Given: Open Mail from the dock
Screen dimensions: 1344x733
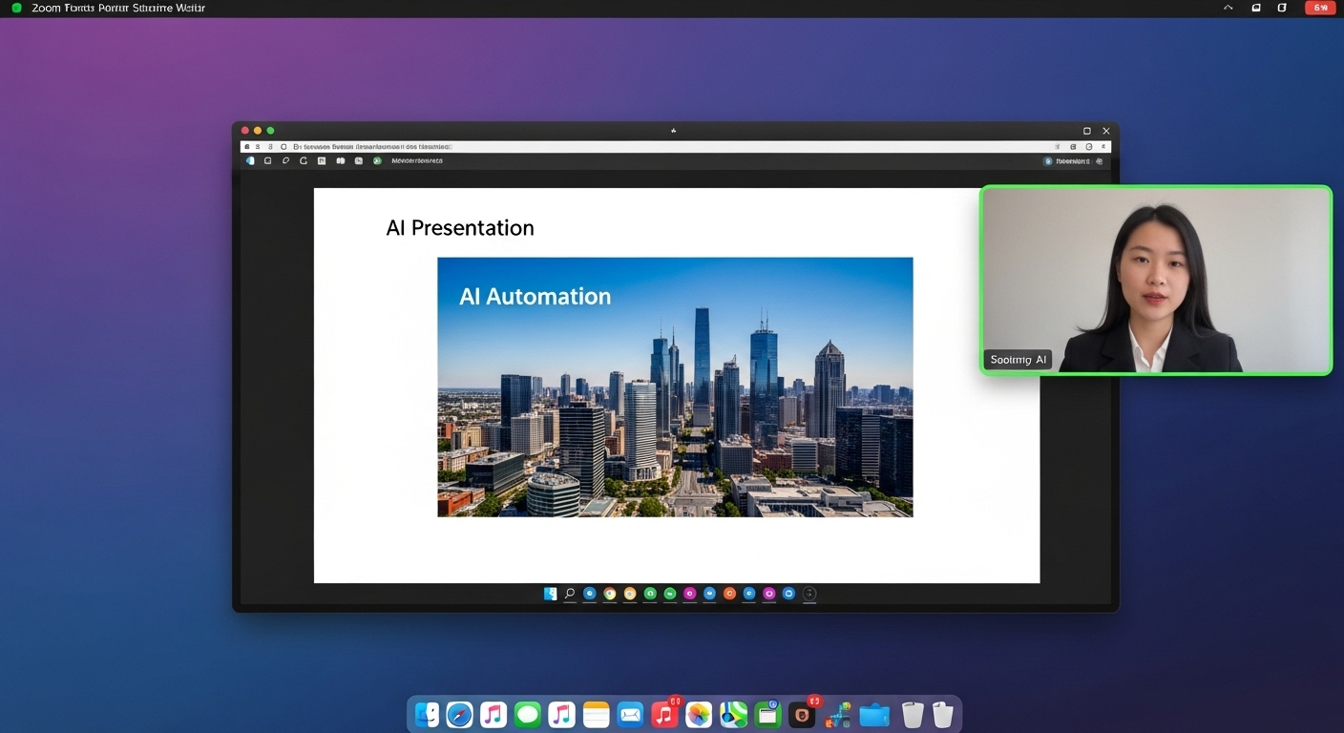Looking at the screenshot, I should click(x=630, y=715).
